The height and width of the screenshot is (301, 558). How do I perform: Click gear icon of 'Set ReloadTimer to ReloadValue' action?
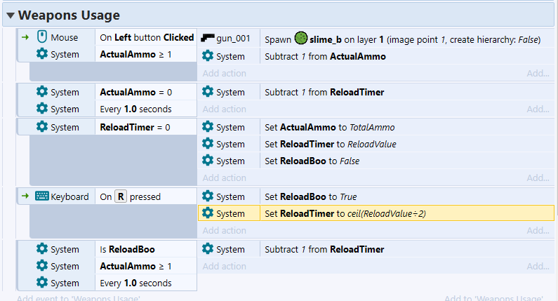click(x=208, y=144)
